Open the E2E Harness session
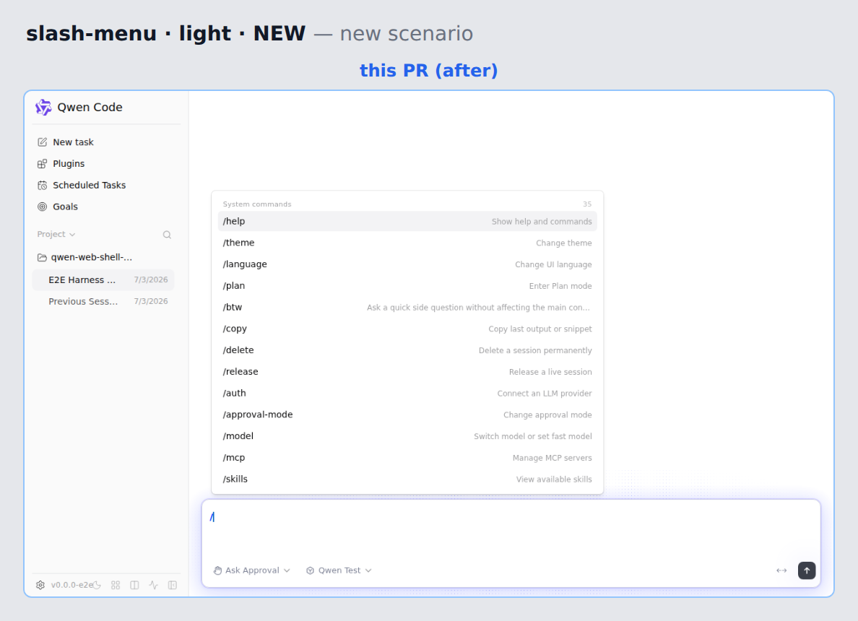The height and width of the screenshot is (621, 858). 103,279
